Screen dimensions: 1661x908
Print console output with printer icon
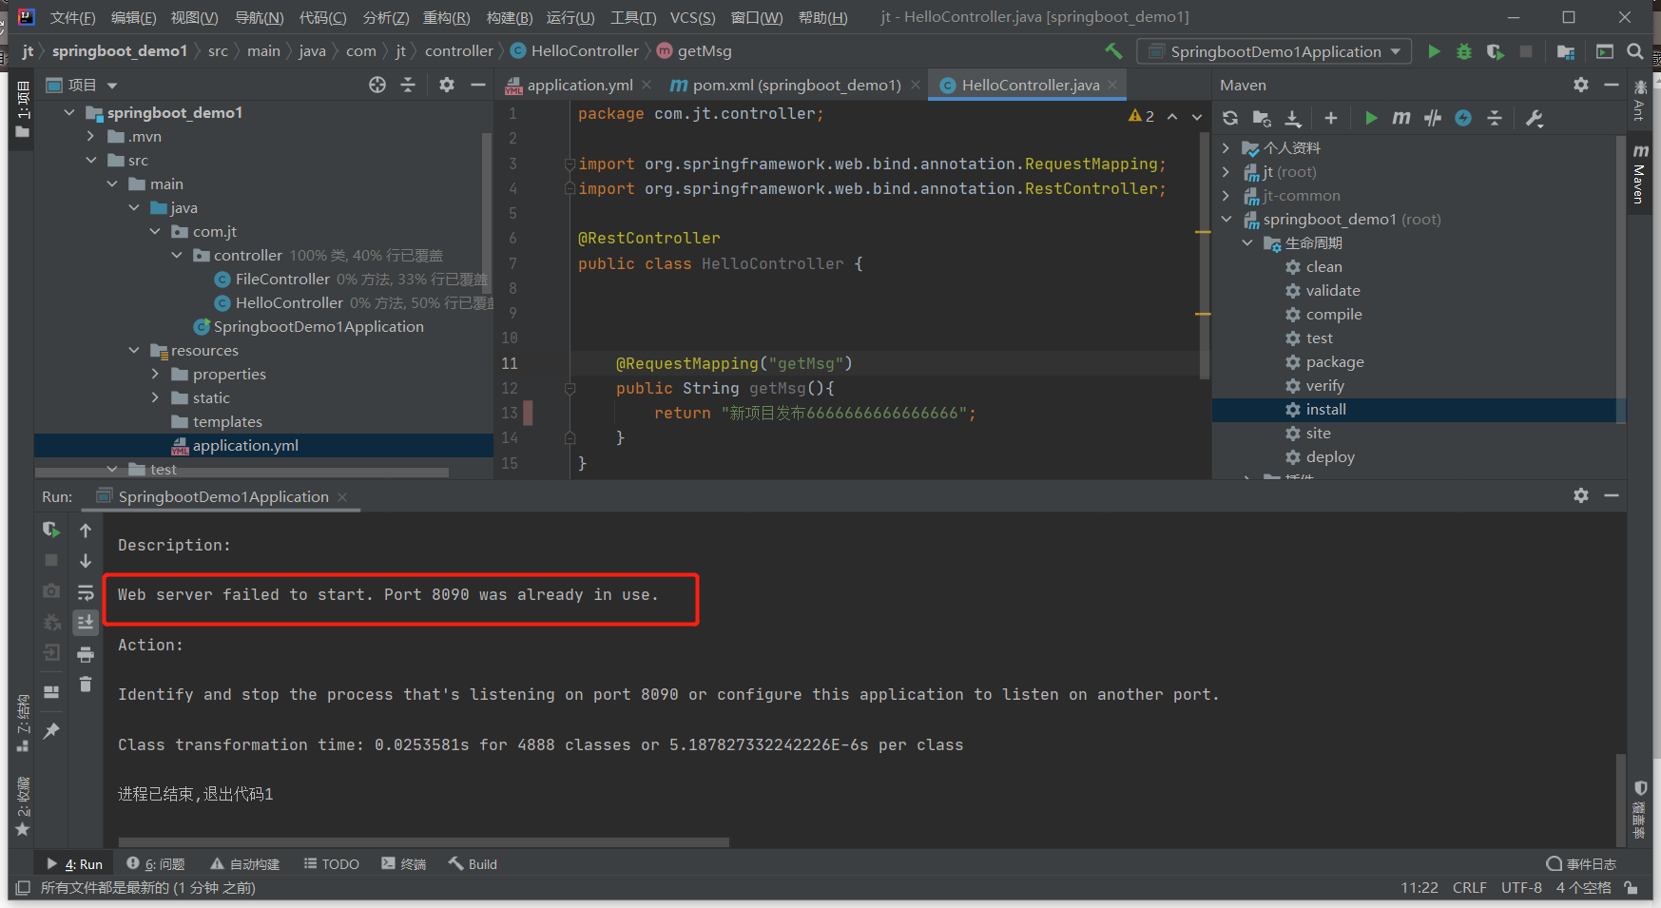86,654
